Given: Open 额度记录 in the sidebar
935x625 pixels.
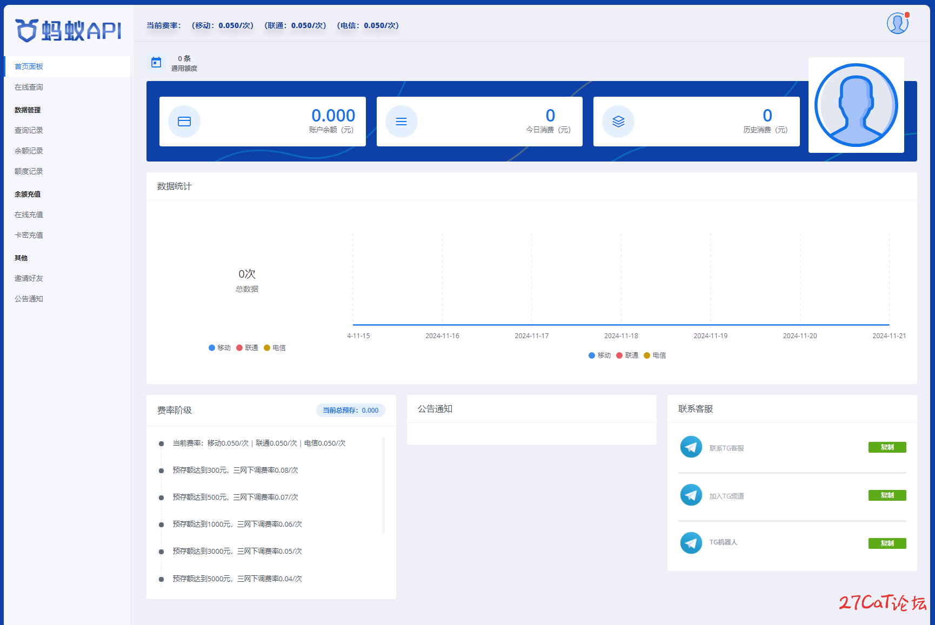Looking at the screenshot, I should [67, 171].
